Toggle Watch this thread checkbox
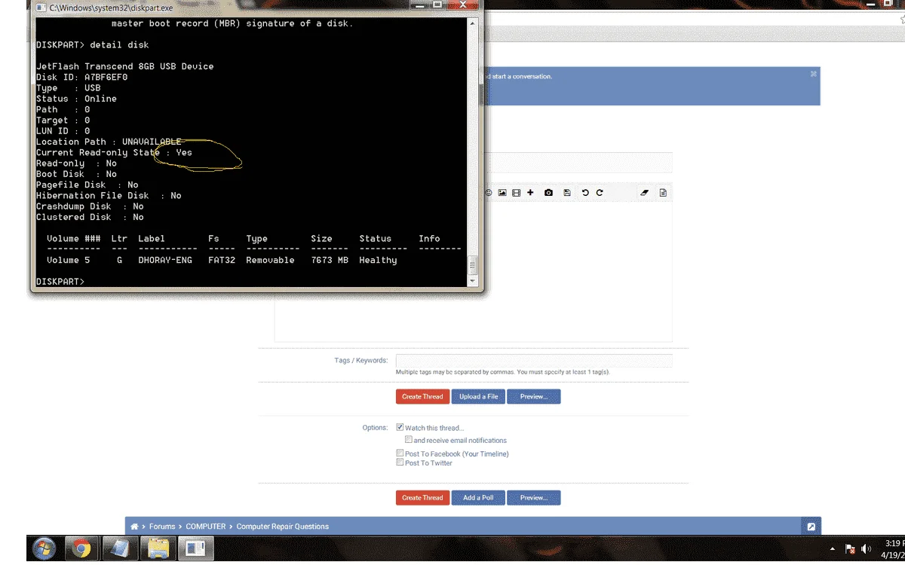Viewport: 905px width, 565px height. [x=400, y=427]
